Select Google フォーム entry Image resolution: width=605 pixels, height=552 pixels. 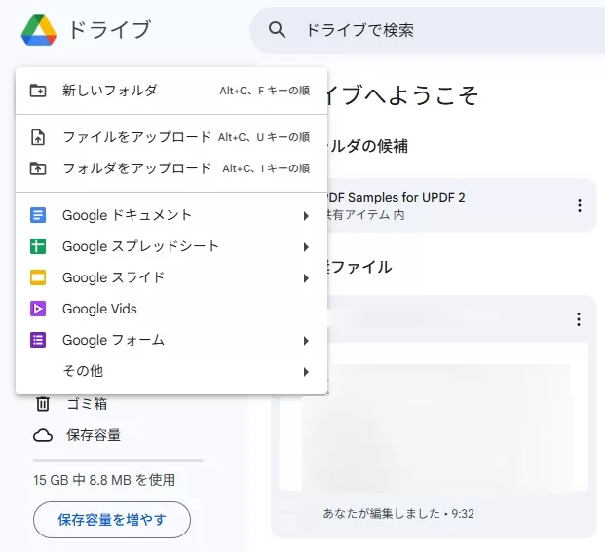click(171, 340)
